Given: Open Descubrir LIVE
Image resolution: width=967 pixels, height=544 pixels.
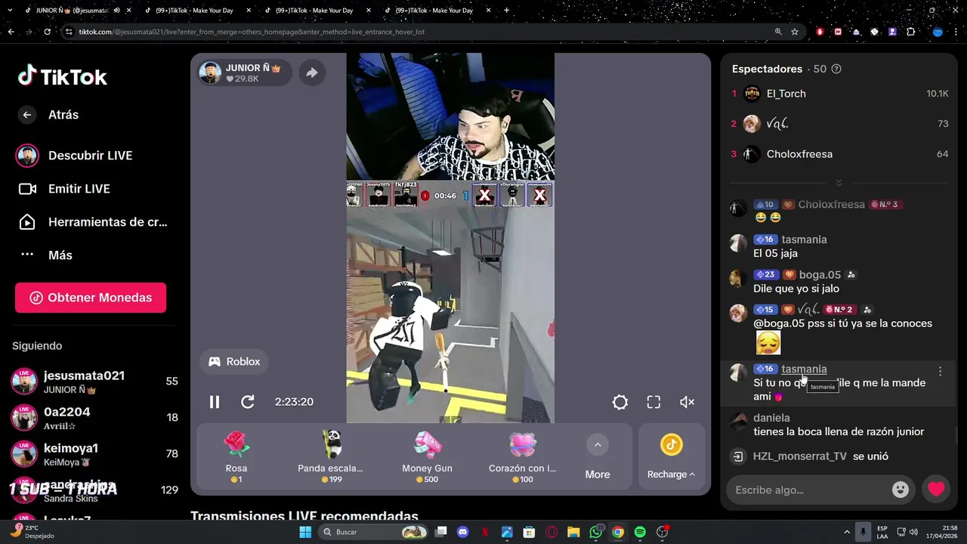Looking at the screenshot, I should pyautogui.click(x=76, y=156).
